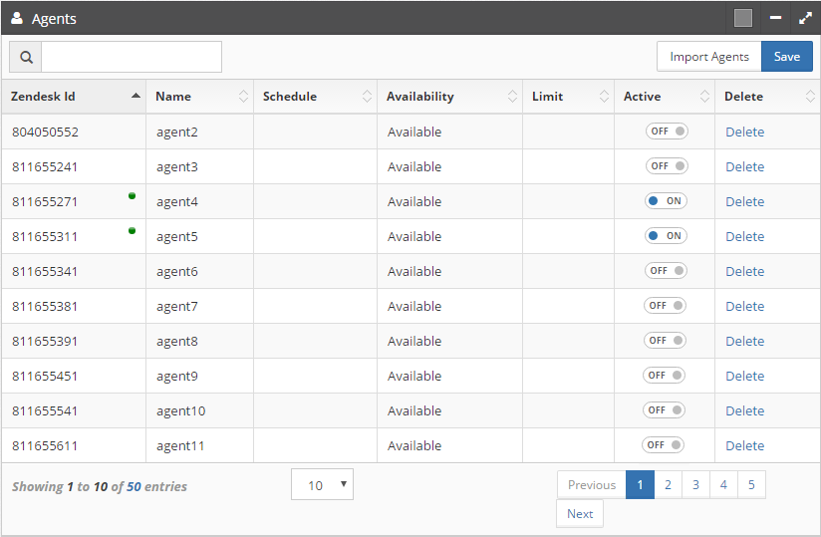821x537 pixels.
Task: Open the entries-per-page dropdown
Action: (322, 485)
